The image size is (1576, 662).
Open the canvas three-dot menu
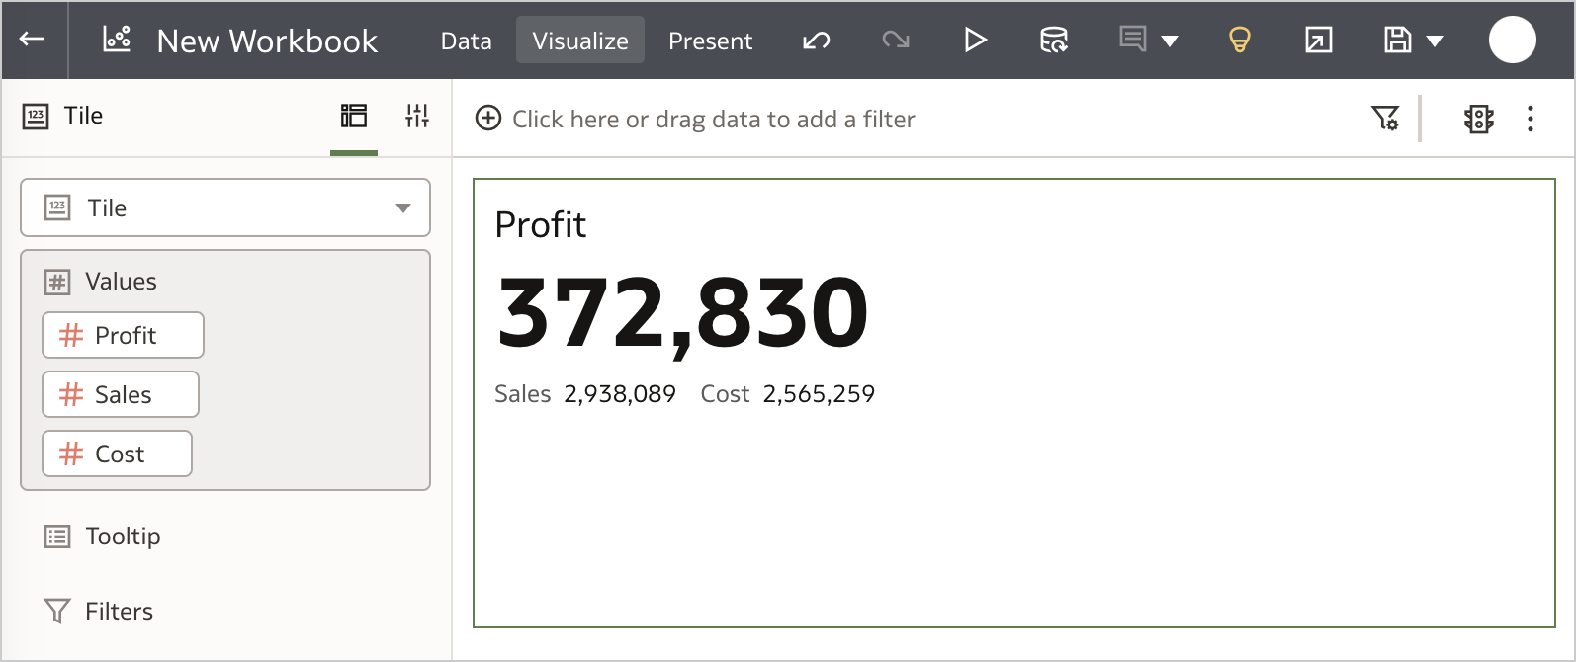click(x=1531, y=119)
